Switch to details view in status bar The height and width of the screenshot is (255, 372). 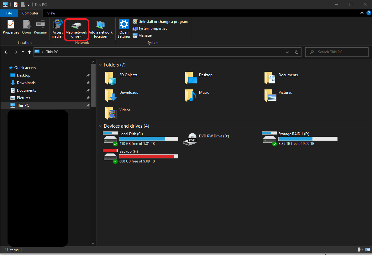pos(361,250)
